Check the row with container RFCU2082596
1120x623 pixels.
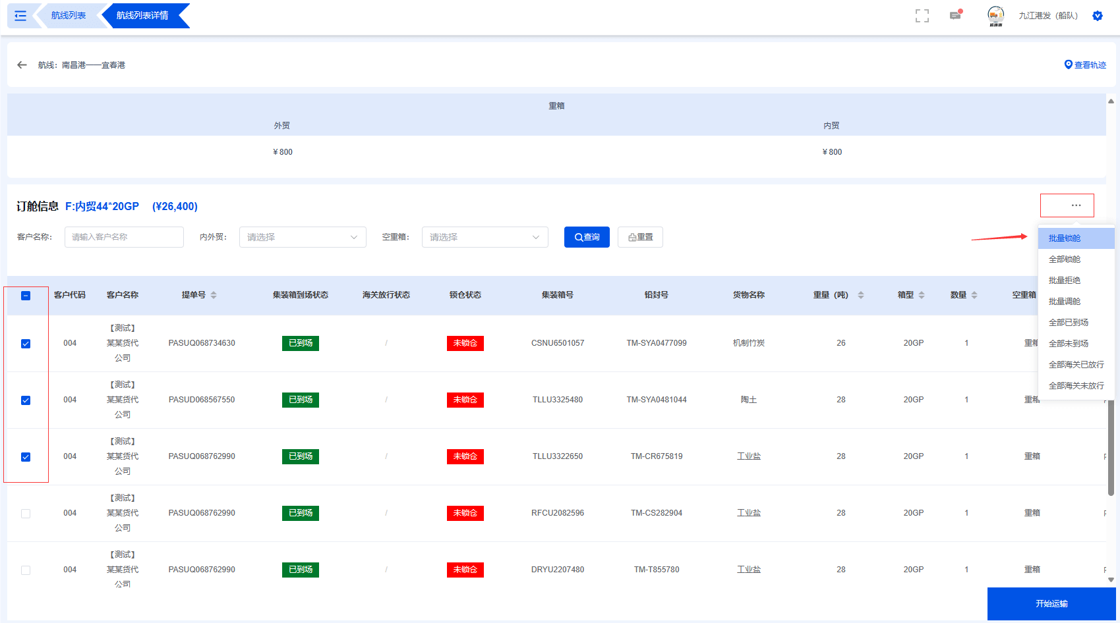tap(26, 514)
